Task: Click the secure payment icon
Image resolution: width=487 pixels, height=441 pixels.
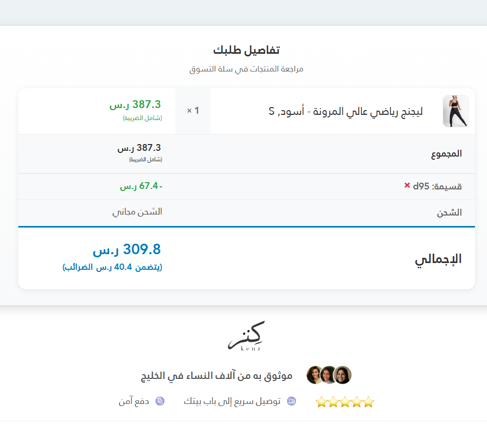Action: point(159,401)
